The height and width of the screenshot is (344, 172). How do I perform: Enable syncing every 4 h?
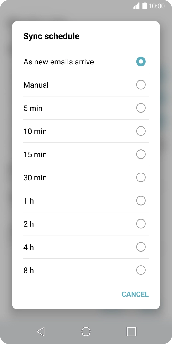pos(141,247)
